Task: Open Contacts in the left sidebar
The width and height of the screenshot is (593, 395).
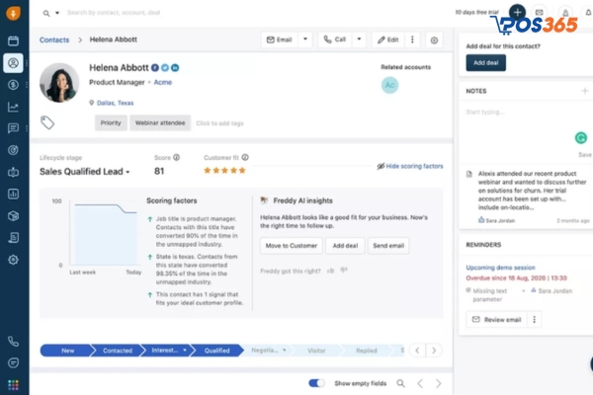Action: 14,62
